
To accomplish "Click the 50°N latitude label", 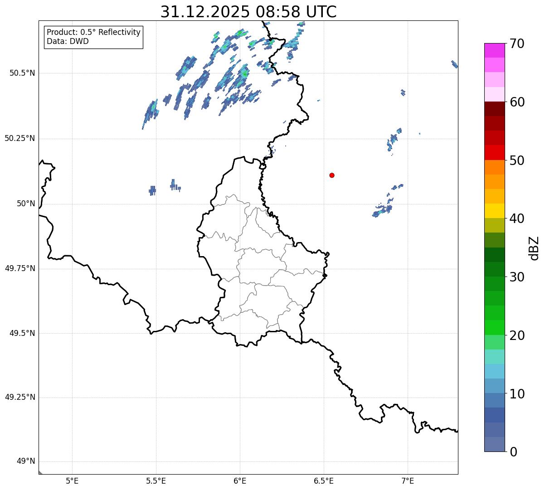I will click(26, 204).
